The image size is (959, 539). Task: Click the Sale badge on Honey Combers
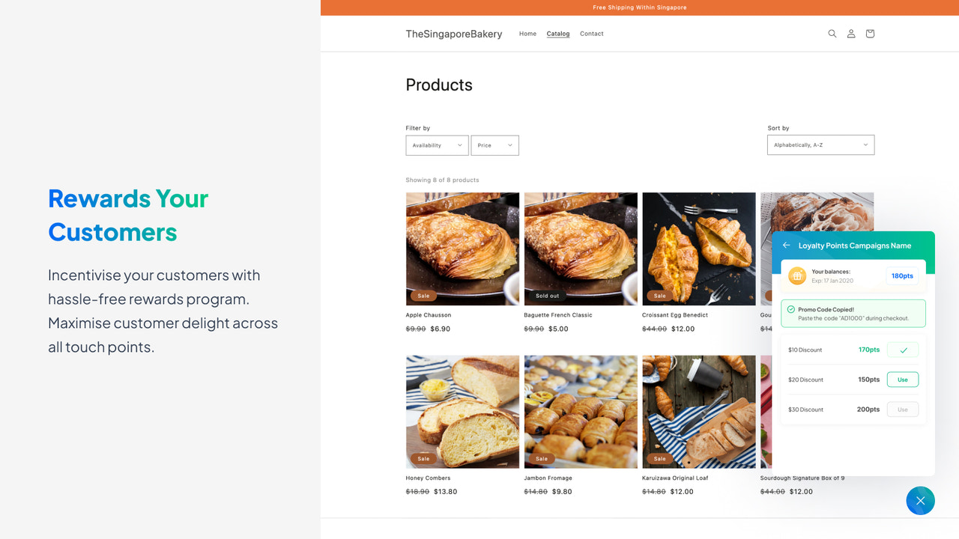pos(423,457)
